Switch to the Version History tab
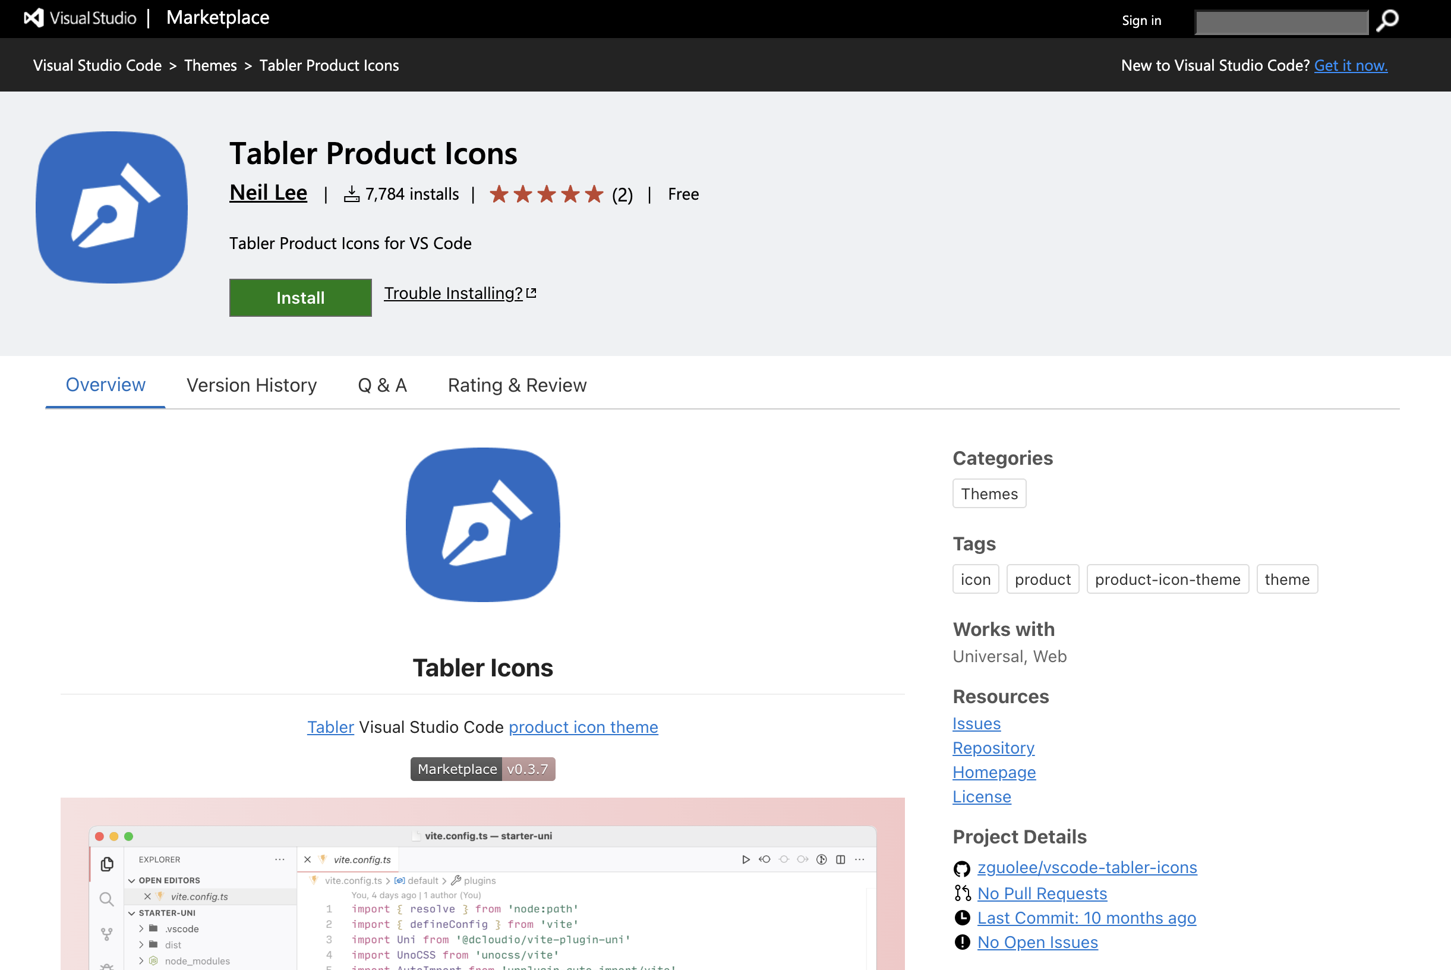The height and width of the screenshot is (970, 1451). [x=251, y=385]
